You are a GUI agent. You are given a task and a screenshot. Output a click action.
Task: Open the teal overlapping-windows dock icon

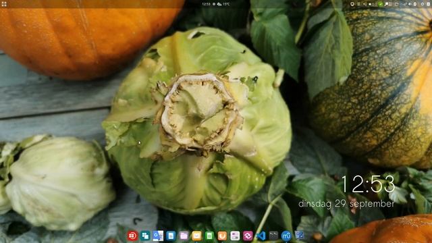pos(145,236)
